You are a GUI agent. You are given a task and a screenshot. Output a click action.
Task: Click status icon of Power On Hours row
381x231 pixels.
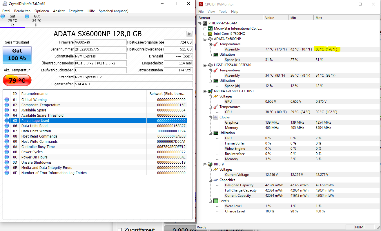coord(7,157)
